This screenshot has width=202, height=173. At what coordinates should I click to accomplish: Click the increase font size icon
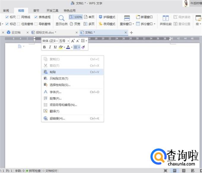(x=73, y=41)
